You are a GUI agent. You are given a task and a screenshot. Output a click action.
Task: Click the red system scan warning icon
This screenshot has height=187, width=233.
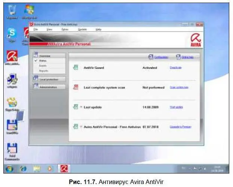tap(76, 87)
